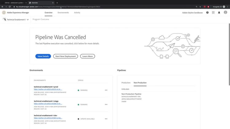
Task: Click the site lock icon in the address bar
Action: point(14,7)
